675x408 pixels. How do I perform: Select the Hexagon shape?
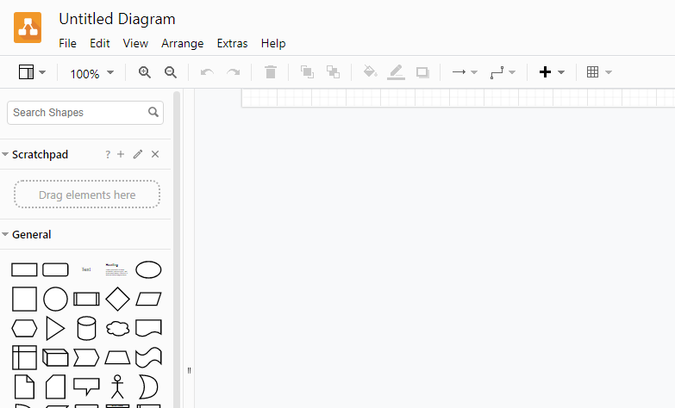point(24,329)
